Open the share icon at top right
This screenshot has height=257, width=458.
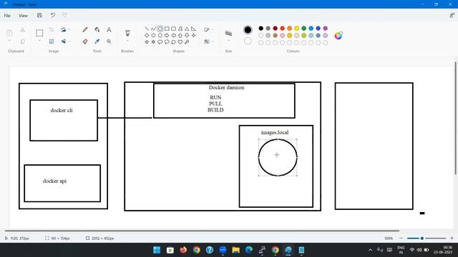pyautogui.click(x=452, y=16)
